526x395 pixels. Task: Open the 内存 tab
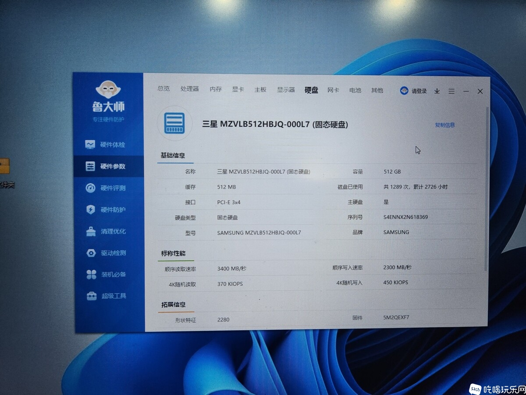click(x=216, y=89)
